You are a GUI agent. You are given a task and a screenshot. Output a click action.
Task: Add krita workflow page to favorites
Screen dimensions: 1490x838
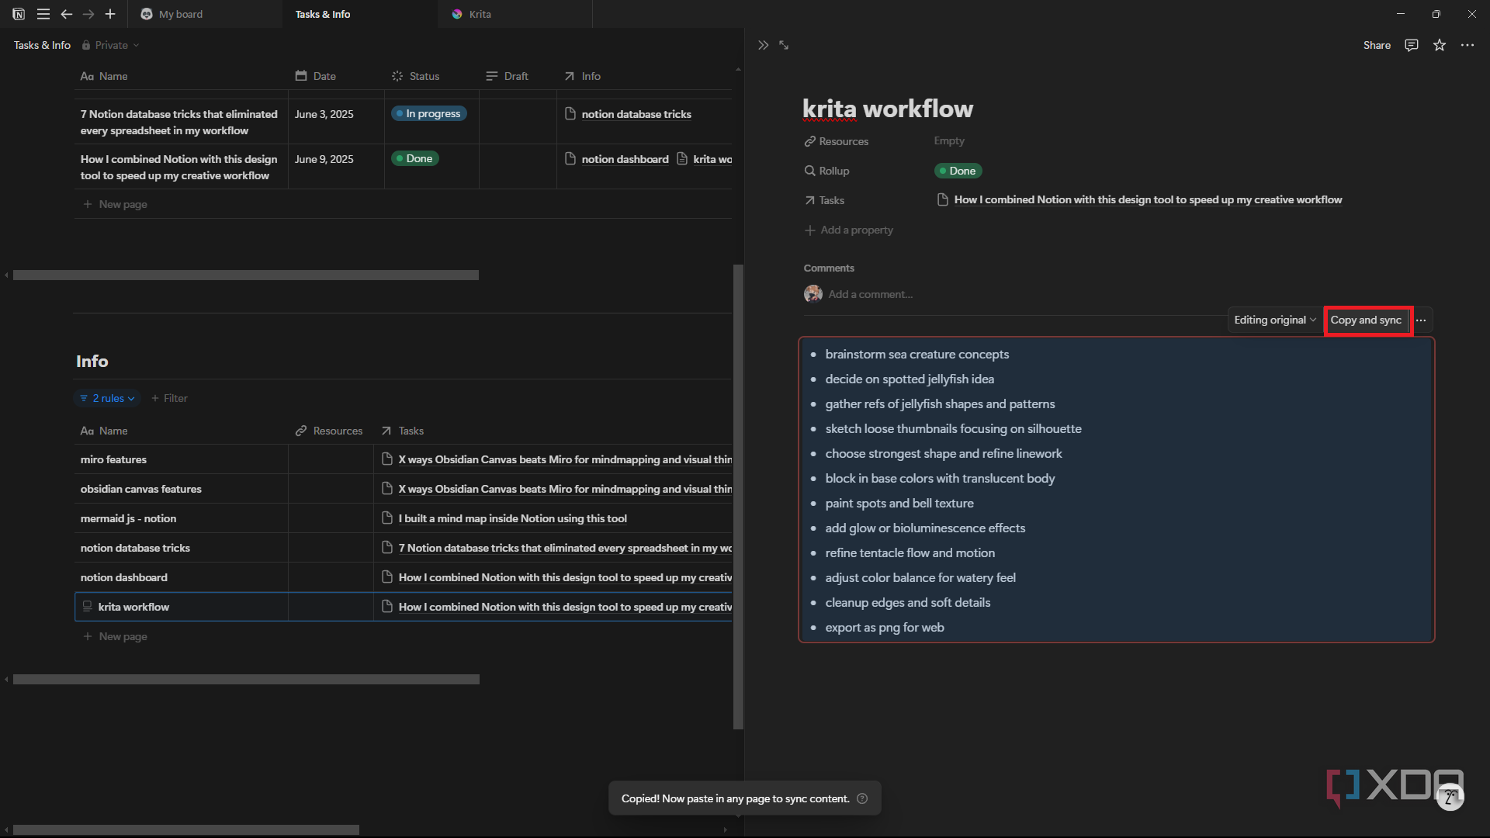click(1440, 45)
